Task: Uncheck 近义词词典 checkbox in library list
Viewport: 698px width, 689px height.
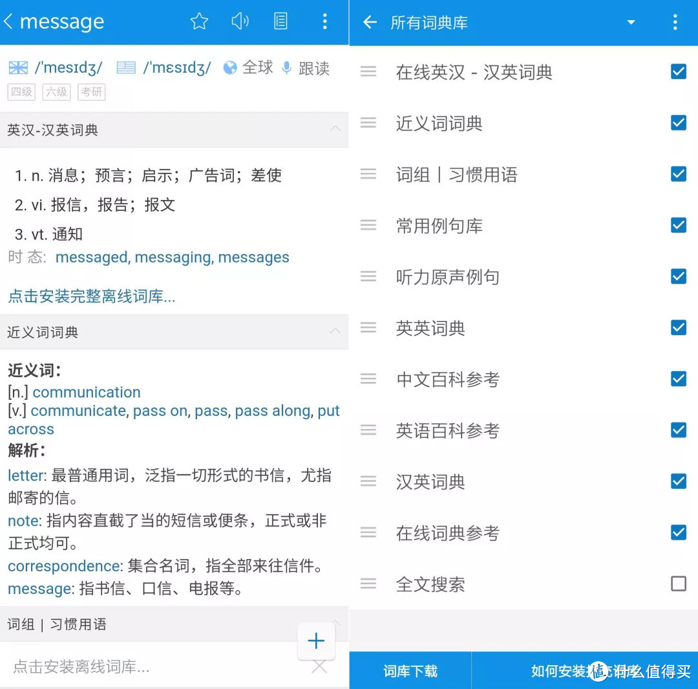Action: click(678, 122)
